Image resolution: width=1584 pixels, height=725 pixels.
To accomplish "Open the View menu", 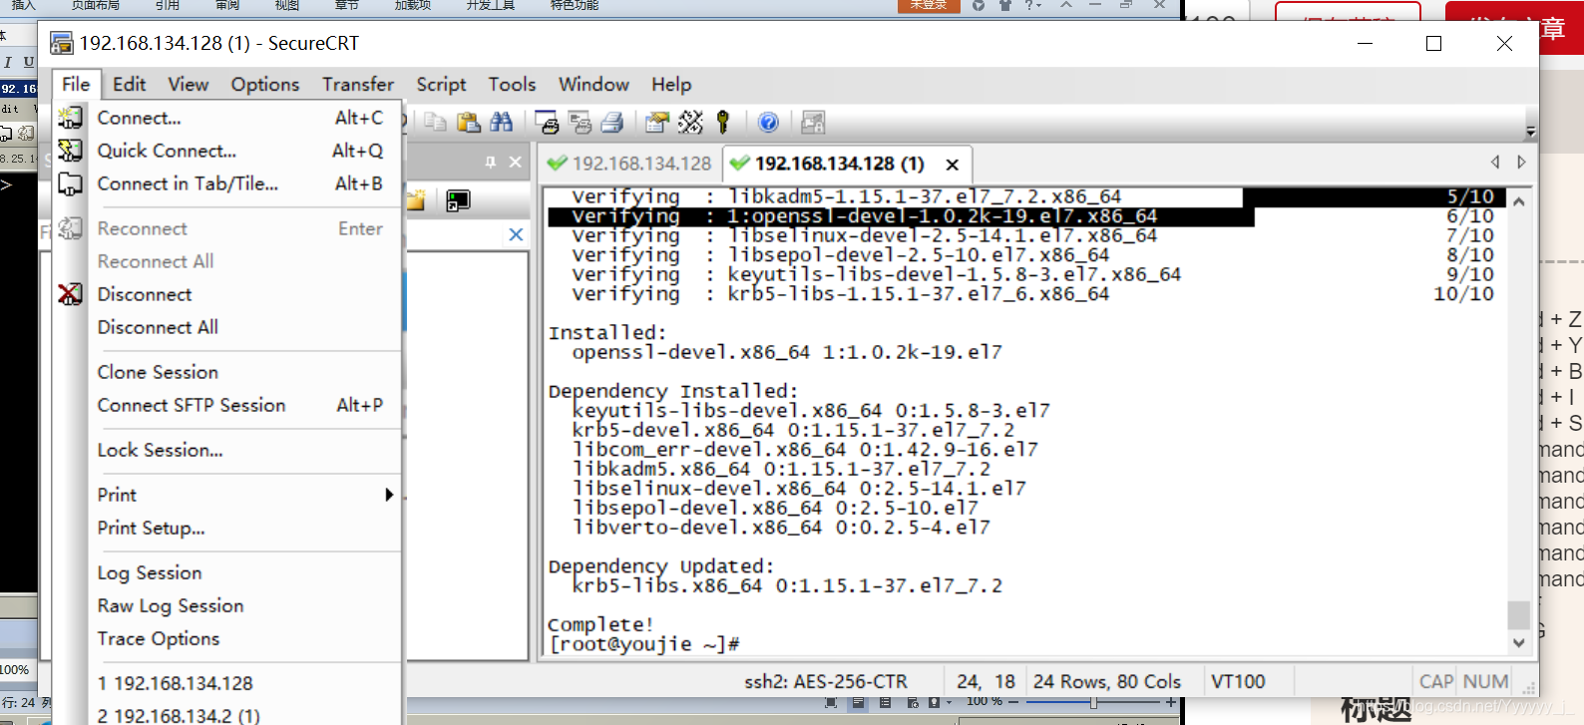I will (x=189, y=85).
